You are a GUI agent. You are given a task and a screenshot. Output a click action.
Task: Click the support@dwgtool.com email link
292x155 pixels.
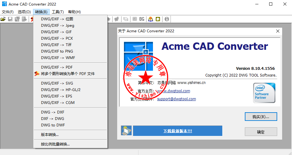click(177, 99)
